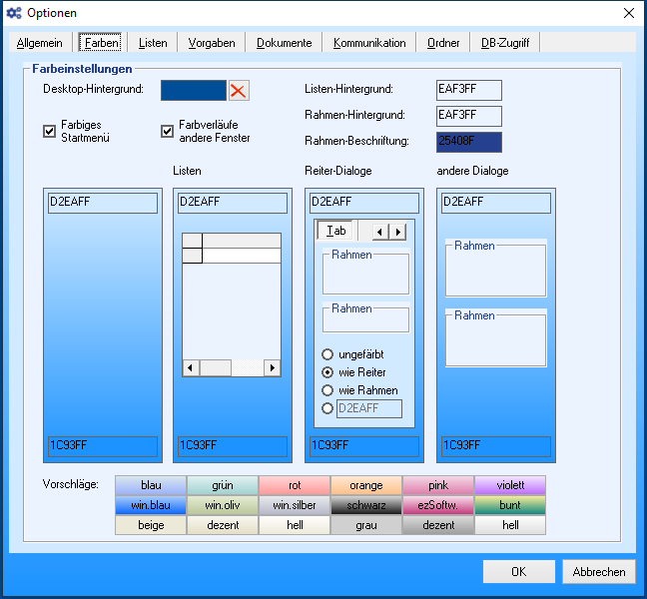The width and height of the screenshot is (647, 599).
Task: Open the Dokumente tab
Action: click(284, 43)
